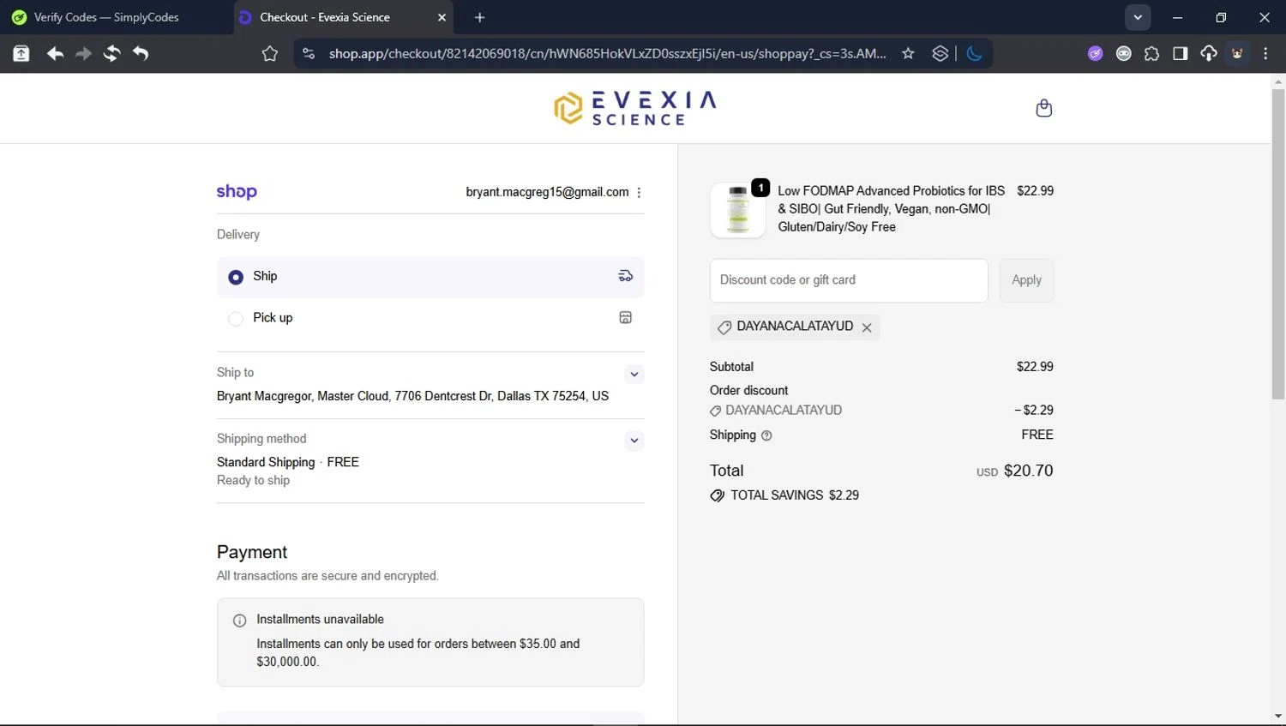Click the cloud upload toolbar icon
This screenshot has height=726, width=1286.
click(x=1209, y=54)
